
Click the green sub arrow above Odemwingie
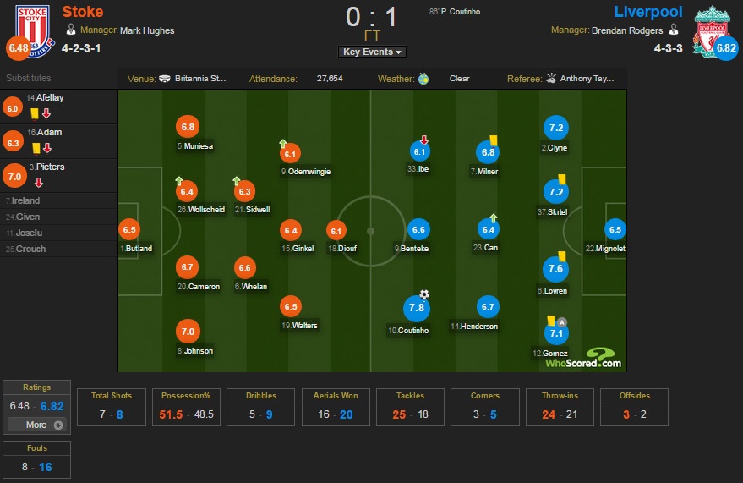(284, 144)
